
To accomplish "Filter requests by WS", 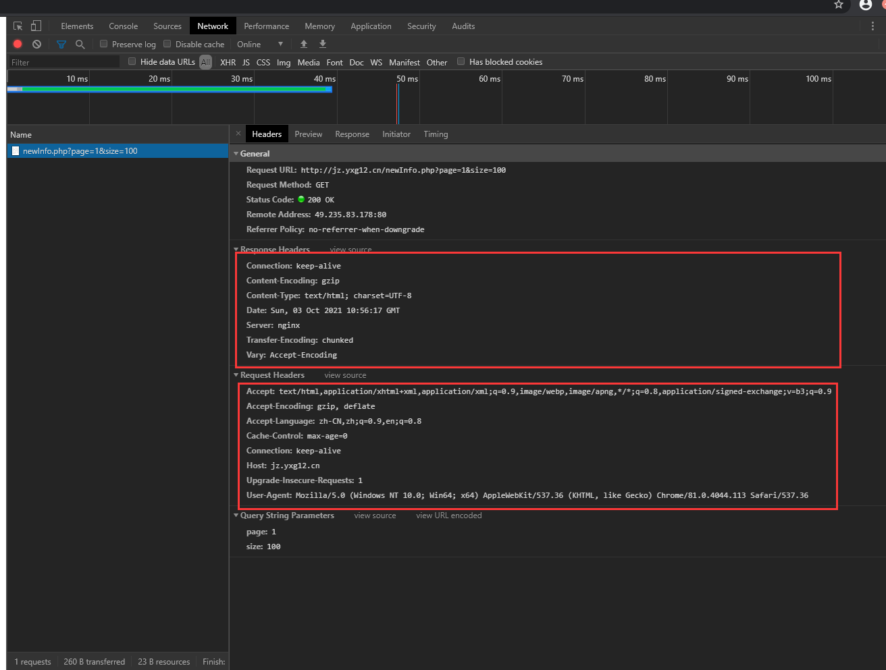I will (376, 62).
